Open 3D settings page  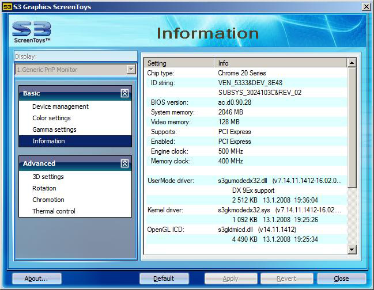pos(48,177)
